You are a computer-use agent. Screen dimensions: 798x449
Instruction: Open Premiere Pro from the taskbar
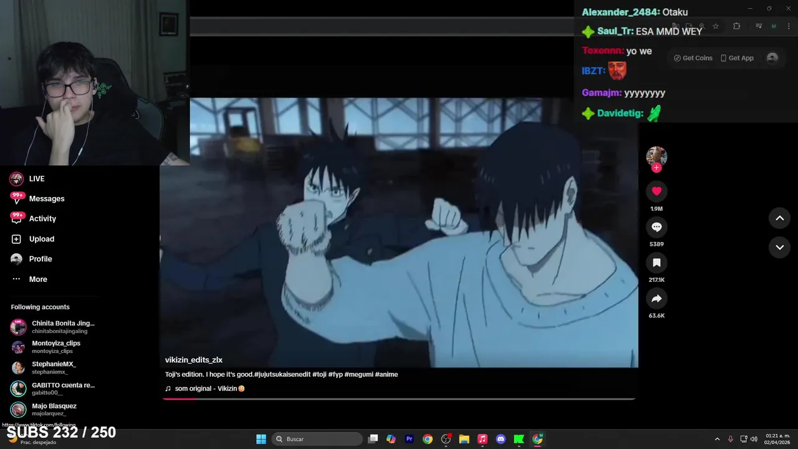point(410,439)
